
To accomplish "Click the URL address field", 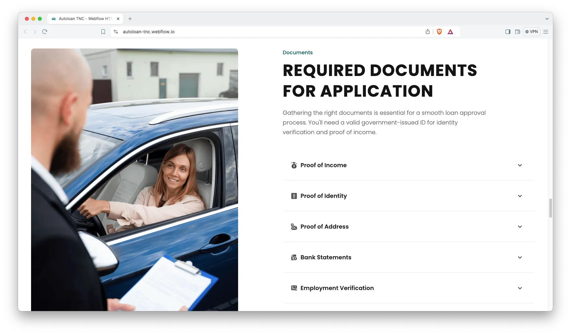I will (x=259, y=32).
